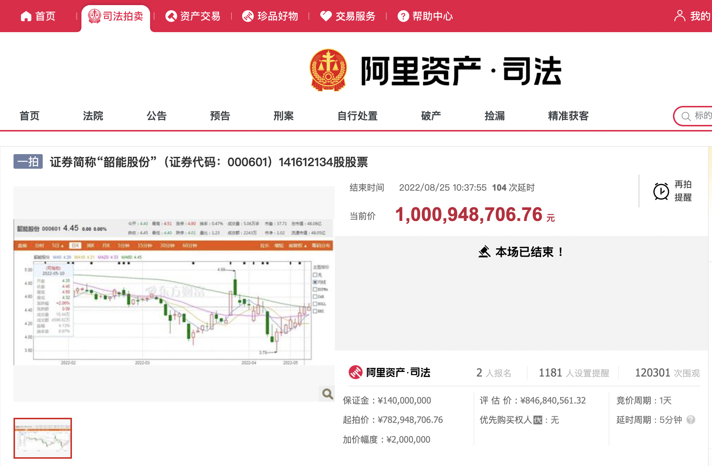Click the 交易服务 heart icon
The width and height of the screenshot is (712, 466).
[326, 16]
